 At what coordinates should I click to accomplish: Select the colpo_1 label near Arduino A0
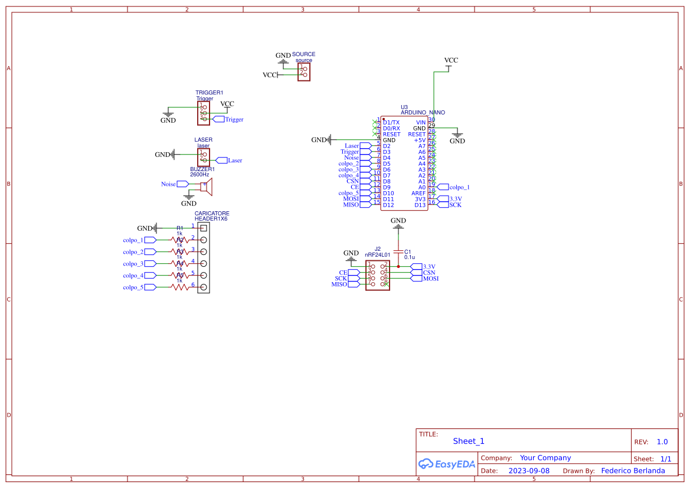click(x=459, y=187)
